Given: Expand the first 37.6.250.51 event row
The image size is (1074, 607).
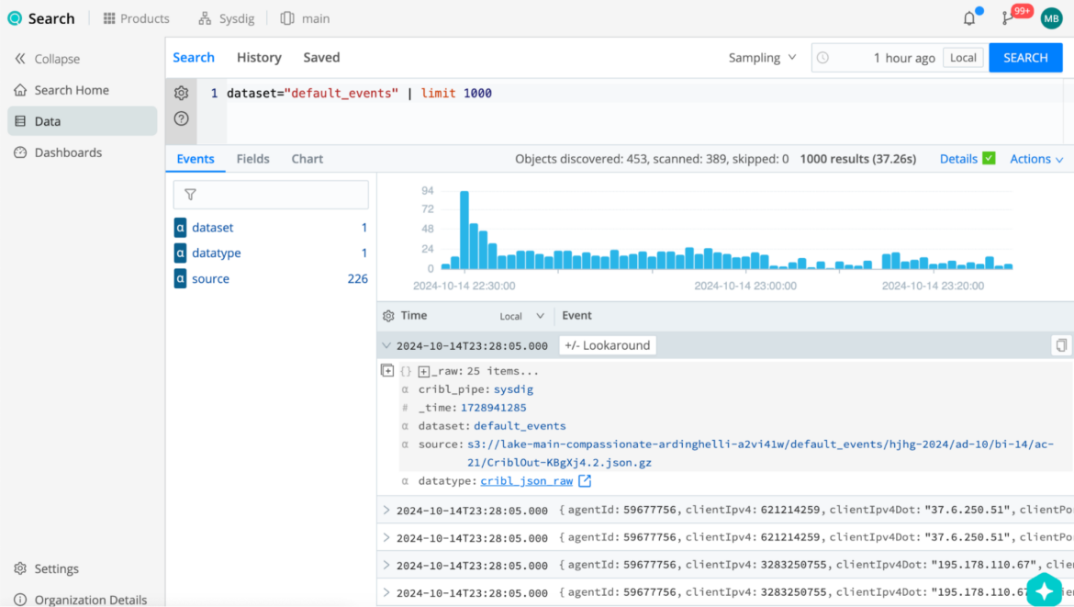Looking at the screenshot, I should click(386, 511).
